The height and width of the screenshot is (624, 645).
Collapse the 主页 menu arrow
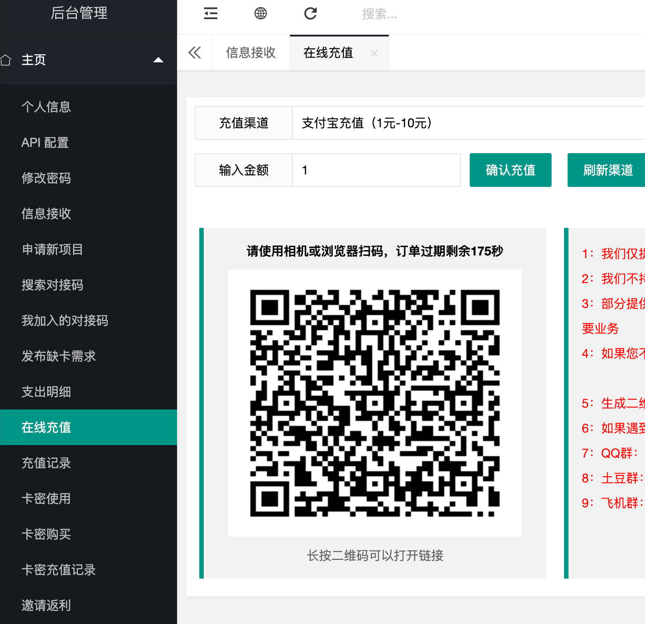(158, 60)
